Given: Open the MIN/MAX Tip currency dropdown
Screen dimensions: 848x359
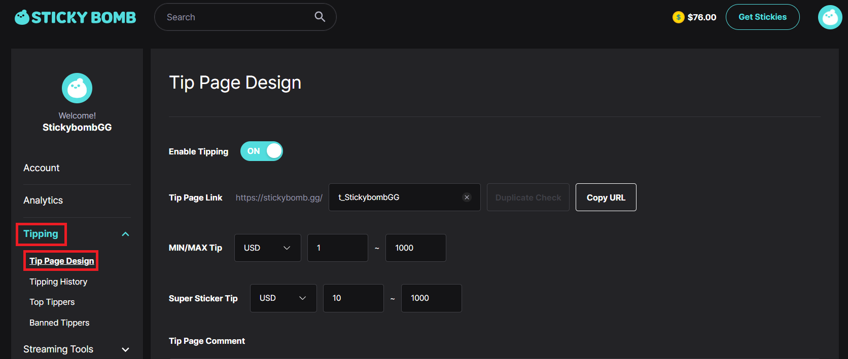Looking at the screenshot, I should [x=268, y=248].
